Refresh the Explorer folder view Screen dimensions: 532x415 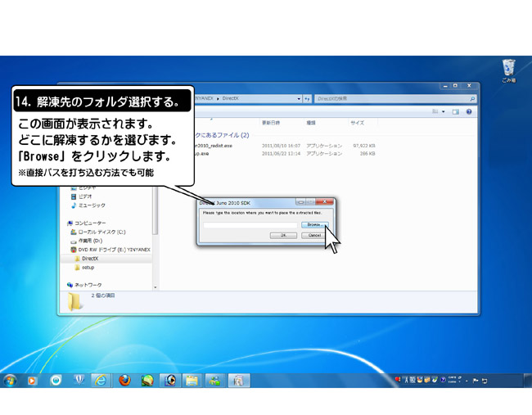307,99
